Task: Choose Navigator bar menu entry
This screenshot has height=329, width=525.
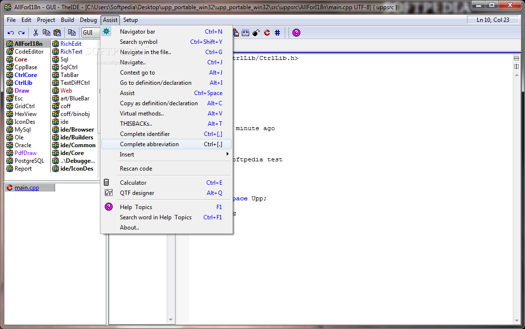Action: 166,32
